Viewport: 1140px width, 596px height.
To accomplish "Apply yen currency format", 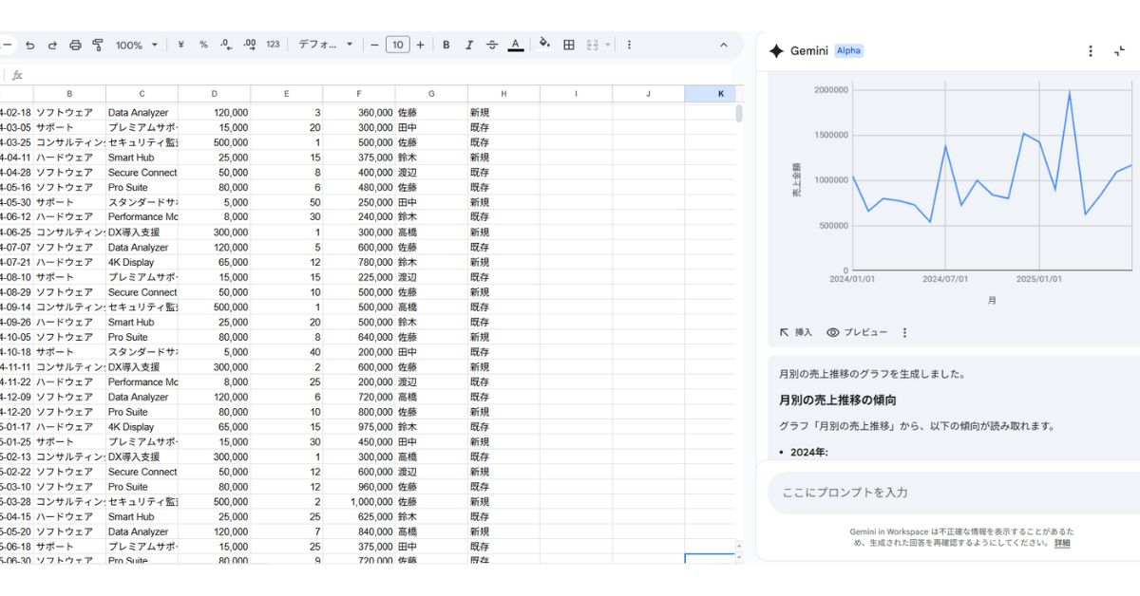I will 180,45.
